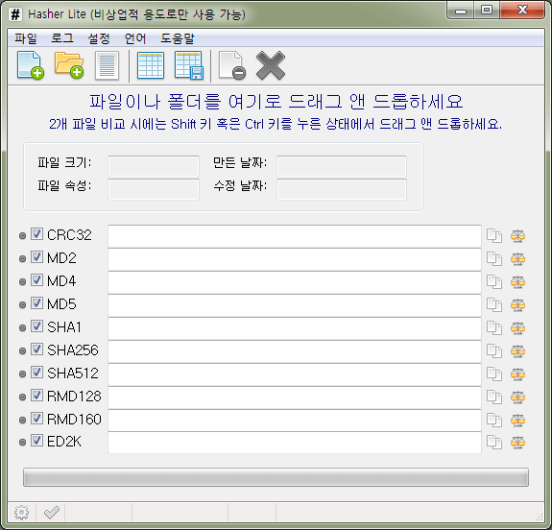This screenshot has width=552, height=530.
Task: Click the SHA256 hash result field
Action: [x=295, y=351]
